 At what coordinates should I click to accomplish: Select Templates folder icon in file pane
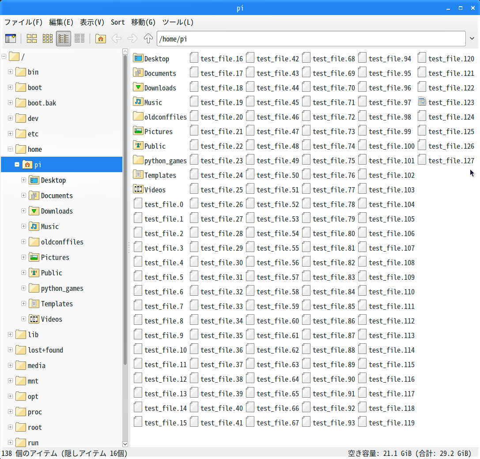tap(138, 174)
